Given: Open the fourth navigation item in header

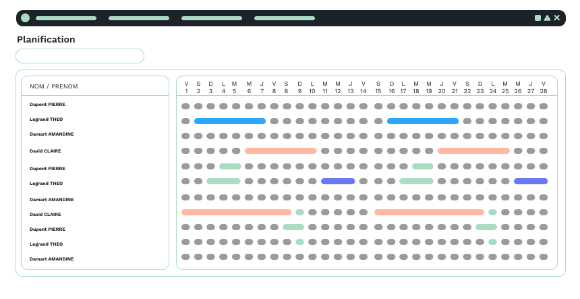Looking at the screenshot, I should (x=285, y=18).
